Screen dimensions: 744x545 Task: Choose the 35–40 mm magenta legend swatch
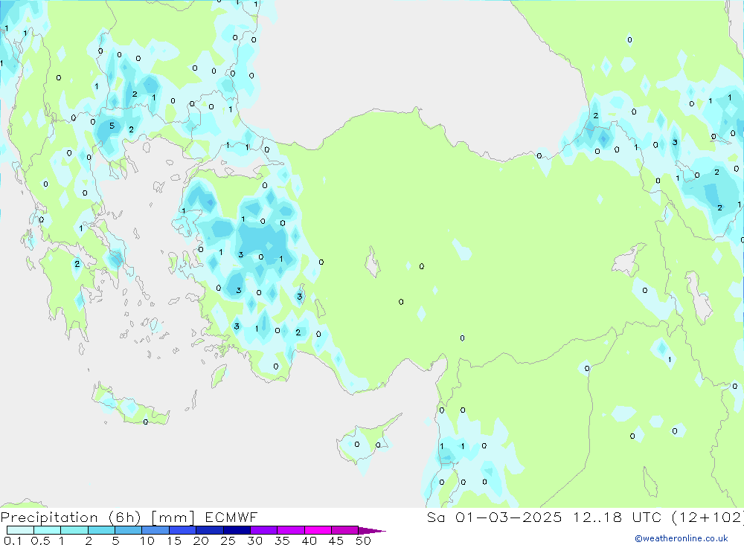(x=291, y=530)
